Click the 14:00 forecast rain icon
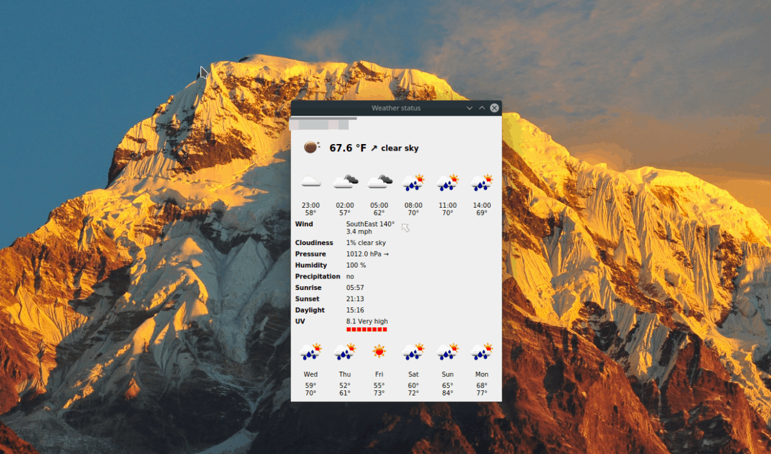 coord(482,183)
